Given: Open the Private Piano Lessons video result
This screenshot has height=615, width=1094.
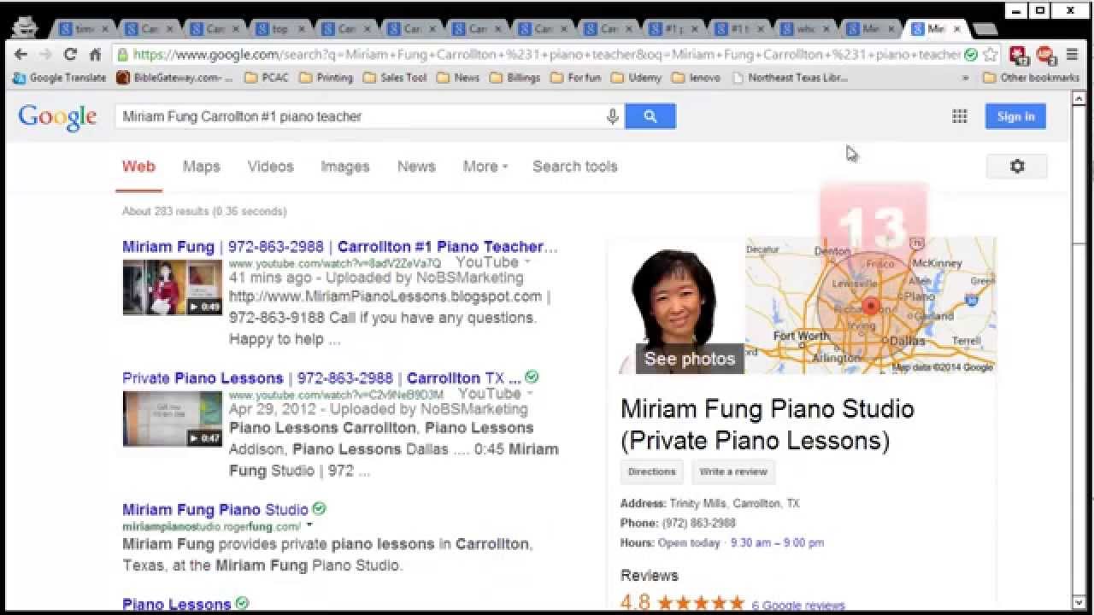Looking at the screenshot, I should tap(321, 378).
